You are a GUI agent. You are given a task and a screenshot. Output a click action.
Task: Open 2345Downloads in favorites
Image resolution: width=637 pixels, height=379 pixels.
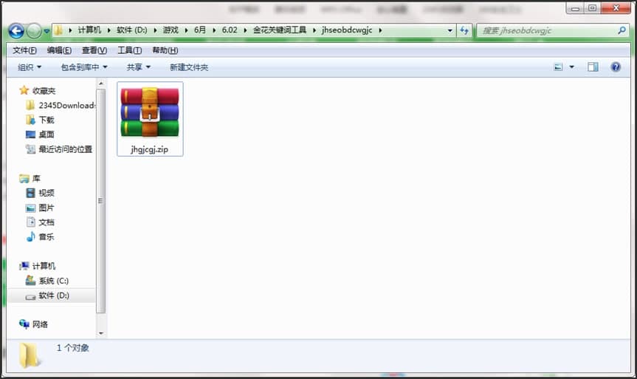coord(66,106)
